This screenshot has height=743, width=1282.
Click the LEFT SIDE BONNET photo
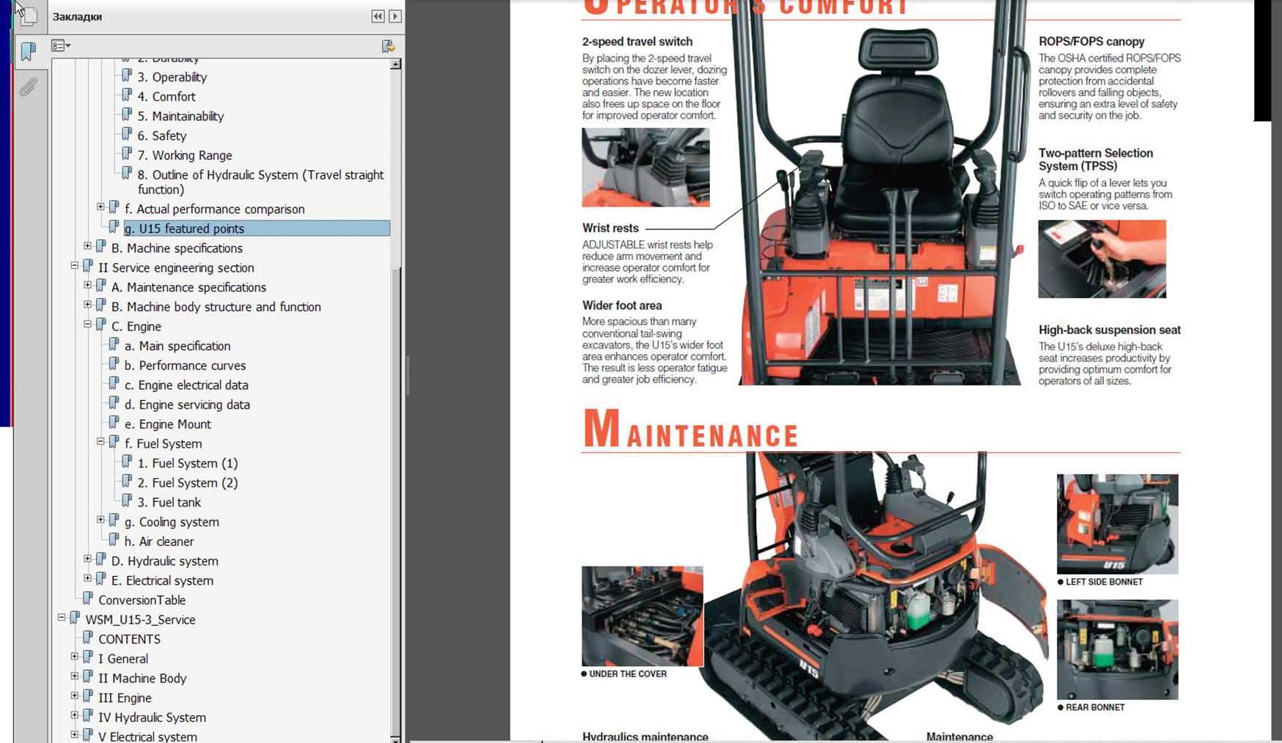(x=1117, y=523)
